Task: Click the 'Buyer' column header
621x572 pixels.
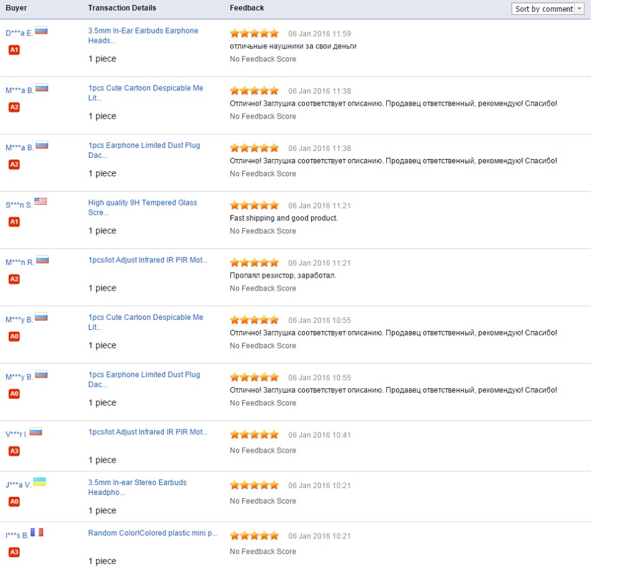Action: tap(16, 8)
